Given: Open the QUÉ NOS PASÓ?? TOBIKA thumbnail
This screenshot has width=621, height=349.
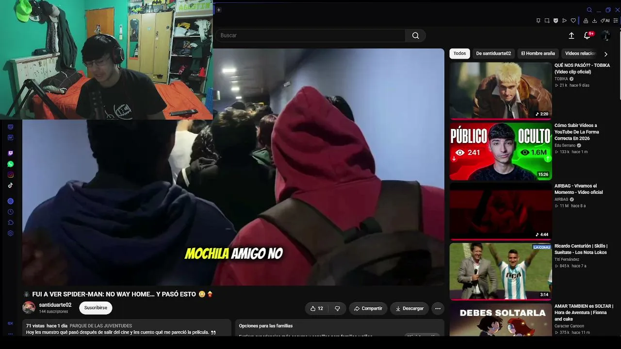Looking at the screenshot, I should (501, 90).
